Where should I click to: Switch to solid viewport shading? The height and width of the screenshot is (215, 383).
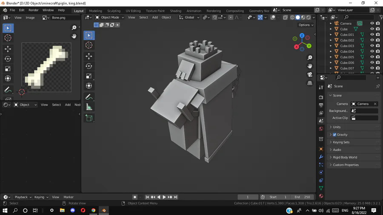click(297, 17)
